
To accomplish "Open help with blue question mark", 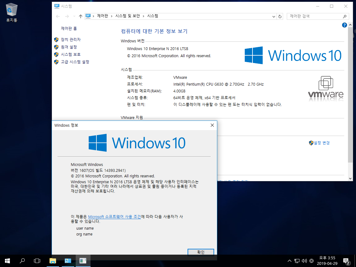I will [344, 25].
